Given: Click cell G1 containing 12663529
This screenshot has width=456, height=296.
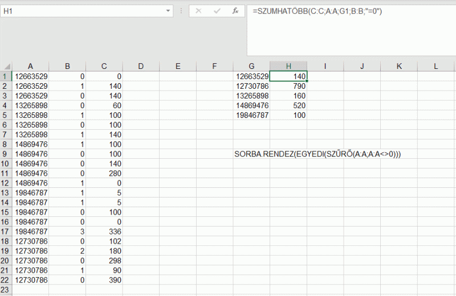Looking at the screenshot, I should pyautogui.click(x=251, y=76).
